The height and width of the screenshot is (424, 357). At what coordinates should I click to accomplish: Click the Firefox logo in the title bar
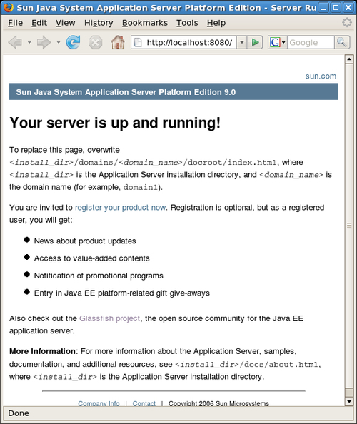click(x=9, y=7)
